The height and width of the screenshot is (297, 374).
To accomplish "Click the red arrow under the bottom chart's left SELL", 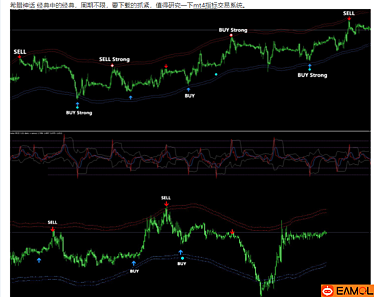I will coord(53,228).
